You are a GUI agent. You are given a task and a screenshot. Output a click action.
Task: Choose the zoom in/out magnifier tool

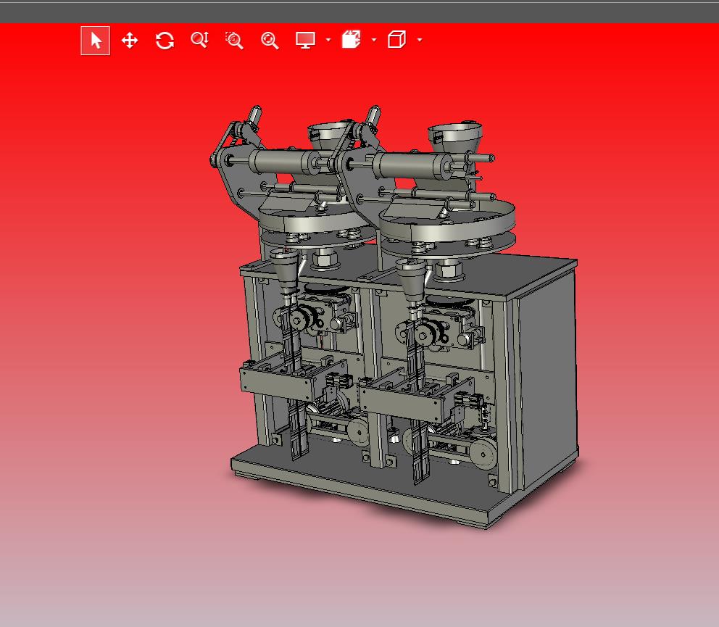click(x=200, y=41)
